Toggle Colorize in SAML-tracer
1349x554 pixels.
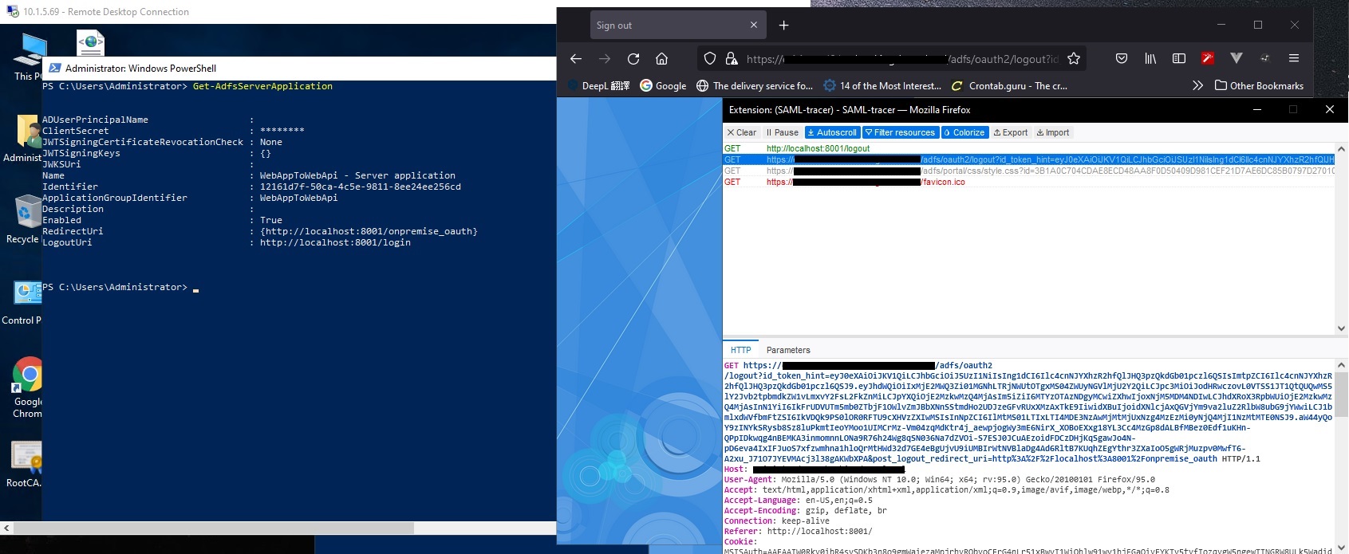coord(964,132)
